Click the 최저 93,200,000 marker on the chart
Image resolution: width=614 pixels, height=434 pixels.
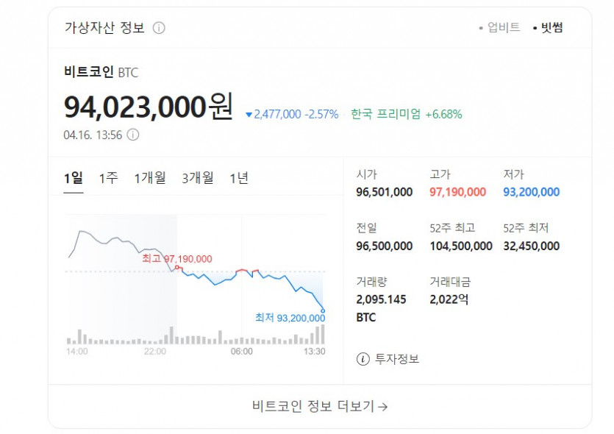point(290,318)
